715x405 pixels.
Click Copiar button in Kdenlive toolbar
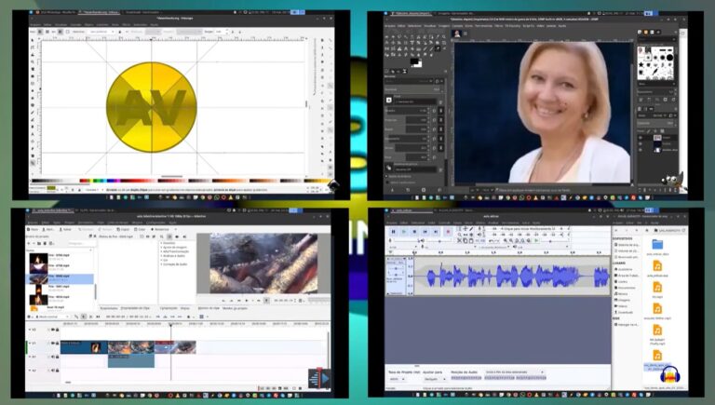123,229
